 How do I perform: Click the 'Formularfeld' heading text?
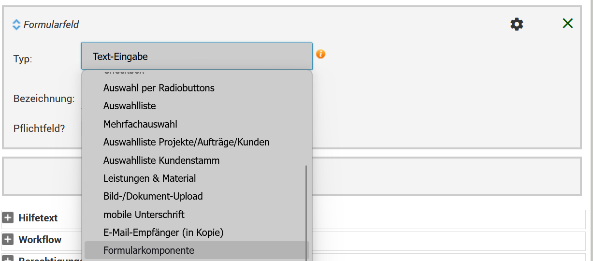pos(51,24)
